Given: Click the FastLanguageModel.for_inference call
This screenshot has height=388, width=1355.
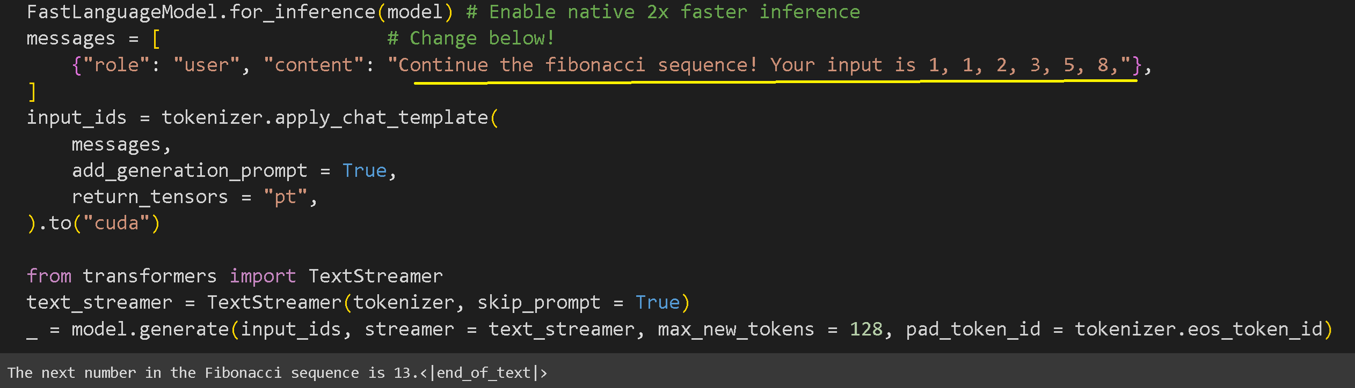Looking at the screenshot, I should click(x=201, y=12).
